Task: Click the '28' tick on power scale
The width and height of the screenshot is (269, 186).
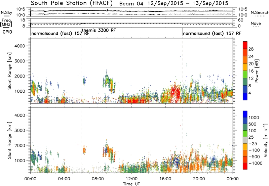Action: (251, 49)
